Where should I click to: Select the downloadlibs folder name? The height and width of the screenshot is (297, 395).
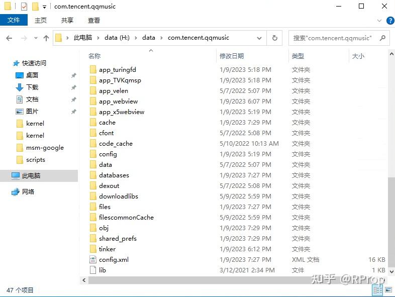point(119,196)
